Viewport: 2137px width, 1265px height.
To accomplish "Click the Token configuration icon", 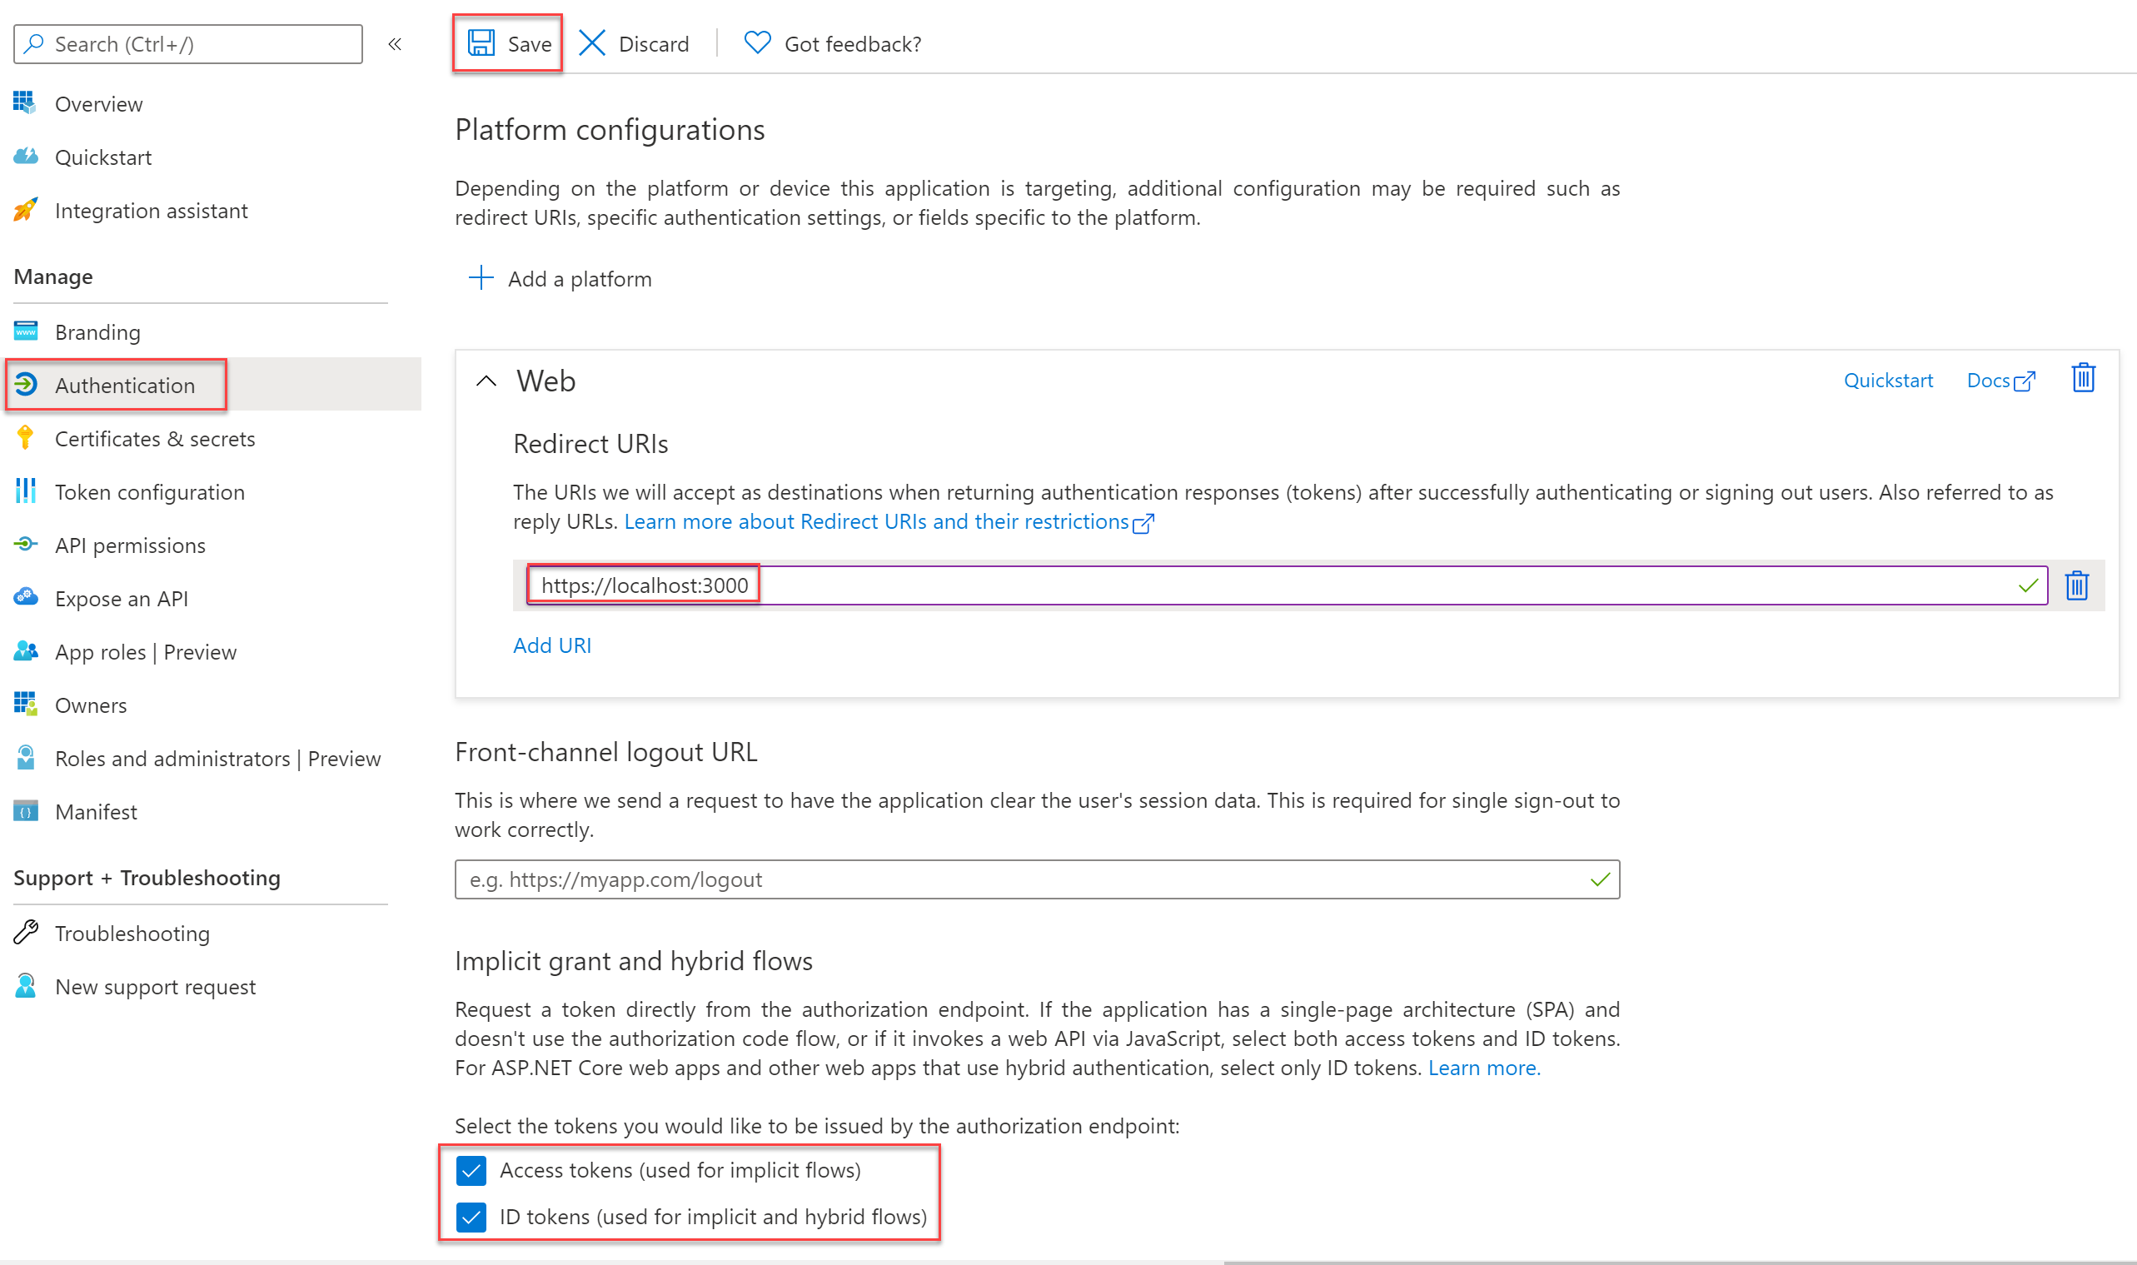I will [26, 491].
